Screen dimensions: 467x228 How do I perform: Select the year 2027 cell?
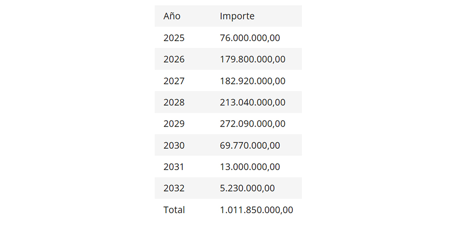point(174,81)
